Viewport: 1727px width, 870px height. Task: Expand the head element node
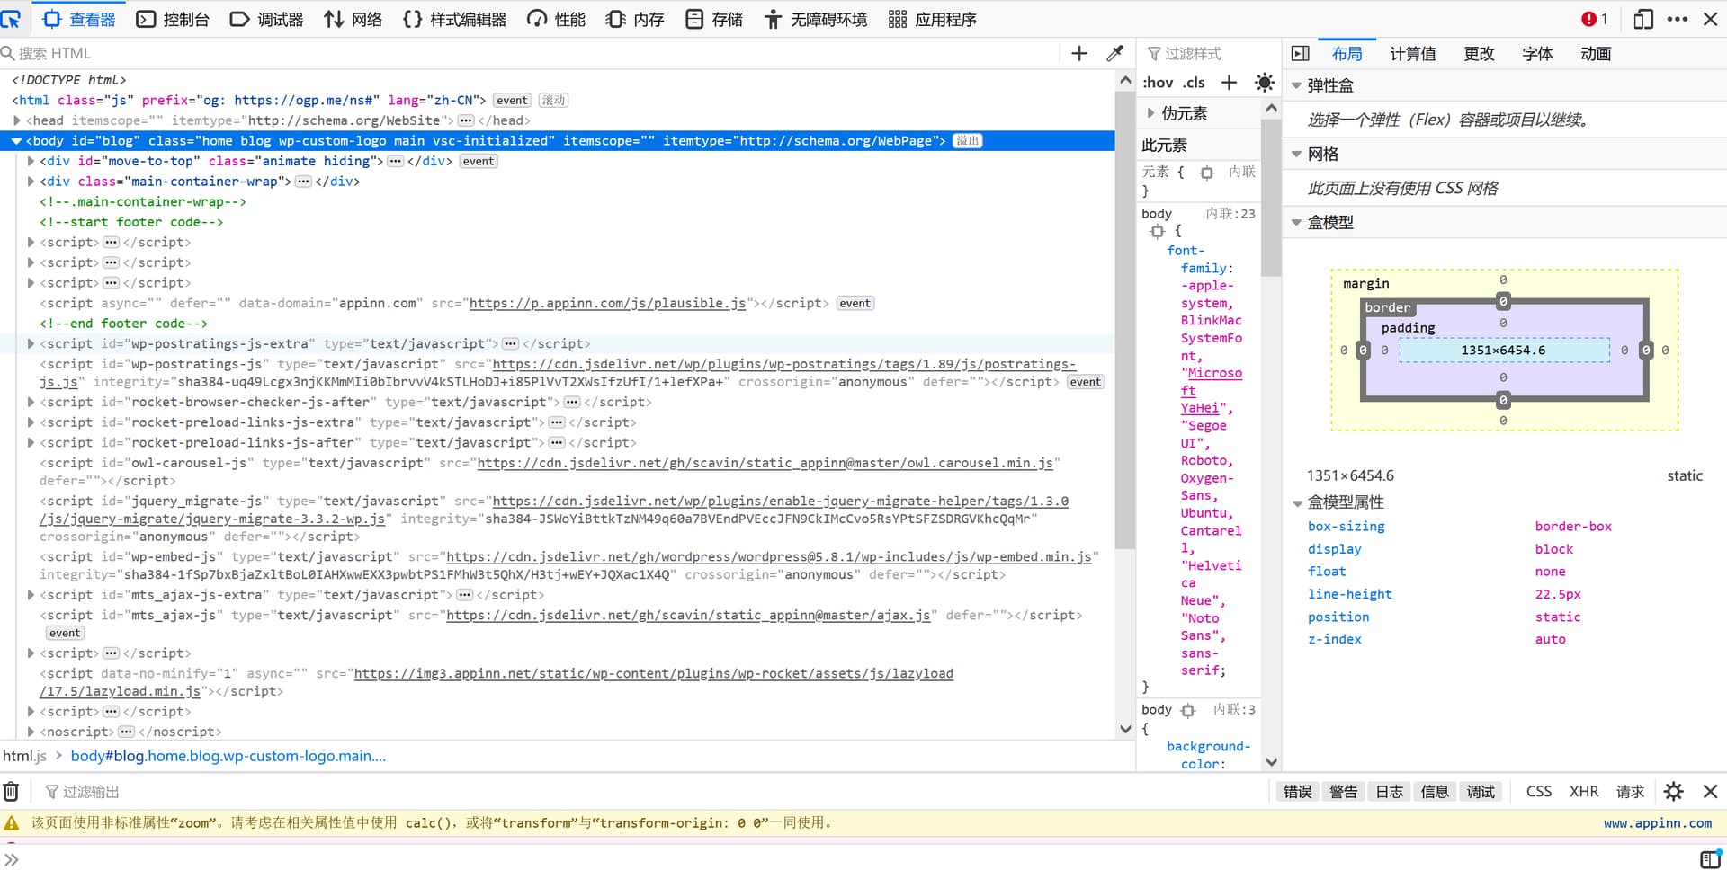click(x=17, y=120)
